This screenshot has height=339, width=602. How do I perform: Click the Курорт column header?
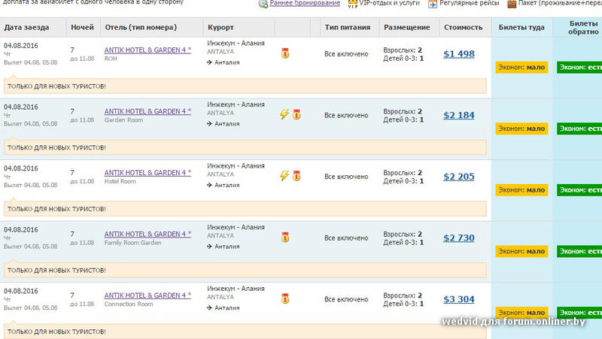click(x=239, y=27)
